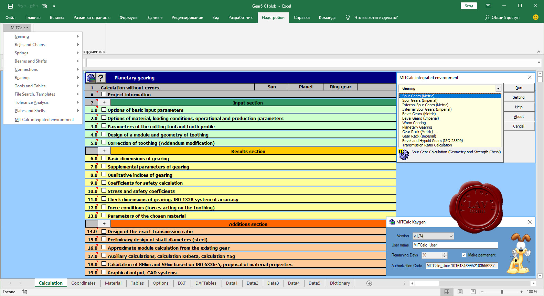Click the zoom in plus icon

point(522,292)
